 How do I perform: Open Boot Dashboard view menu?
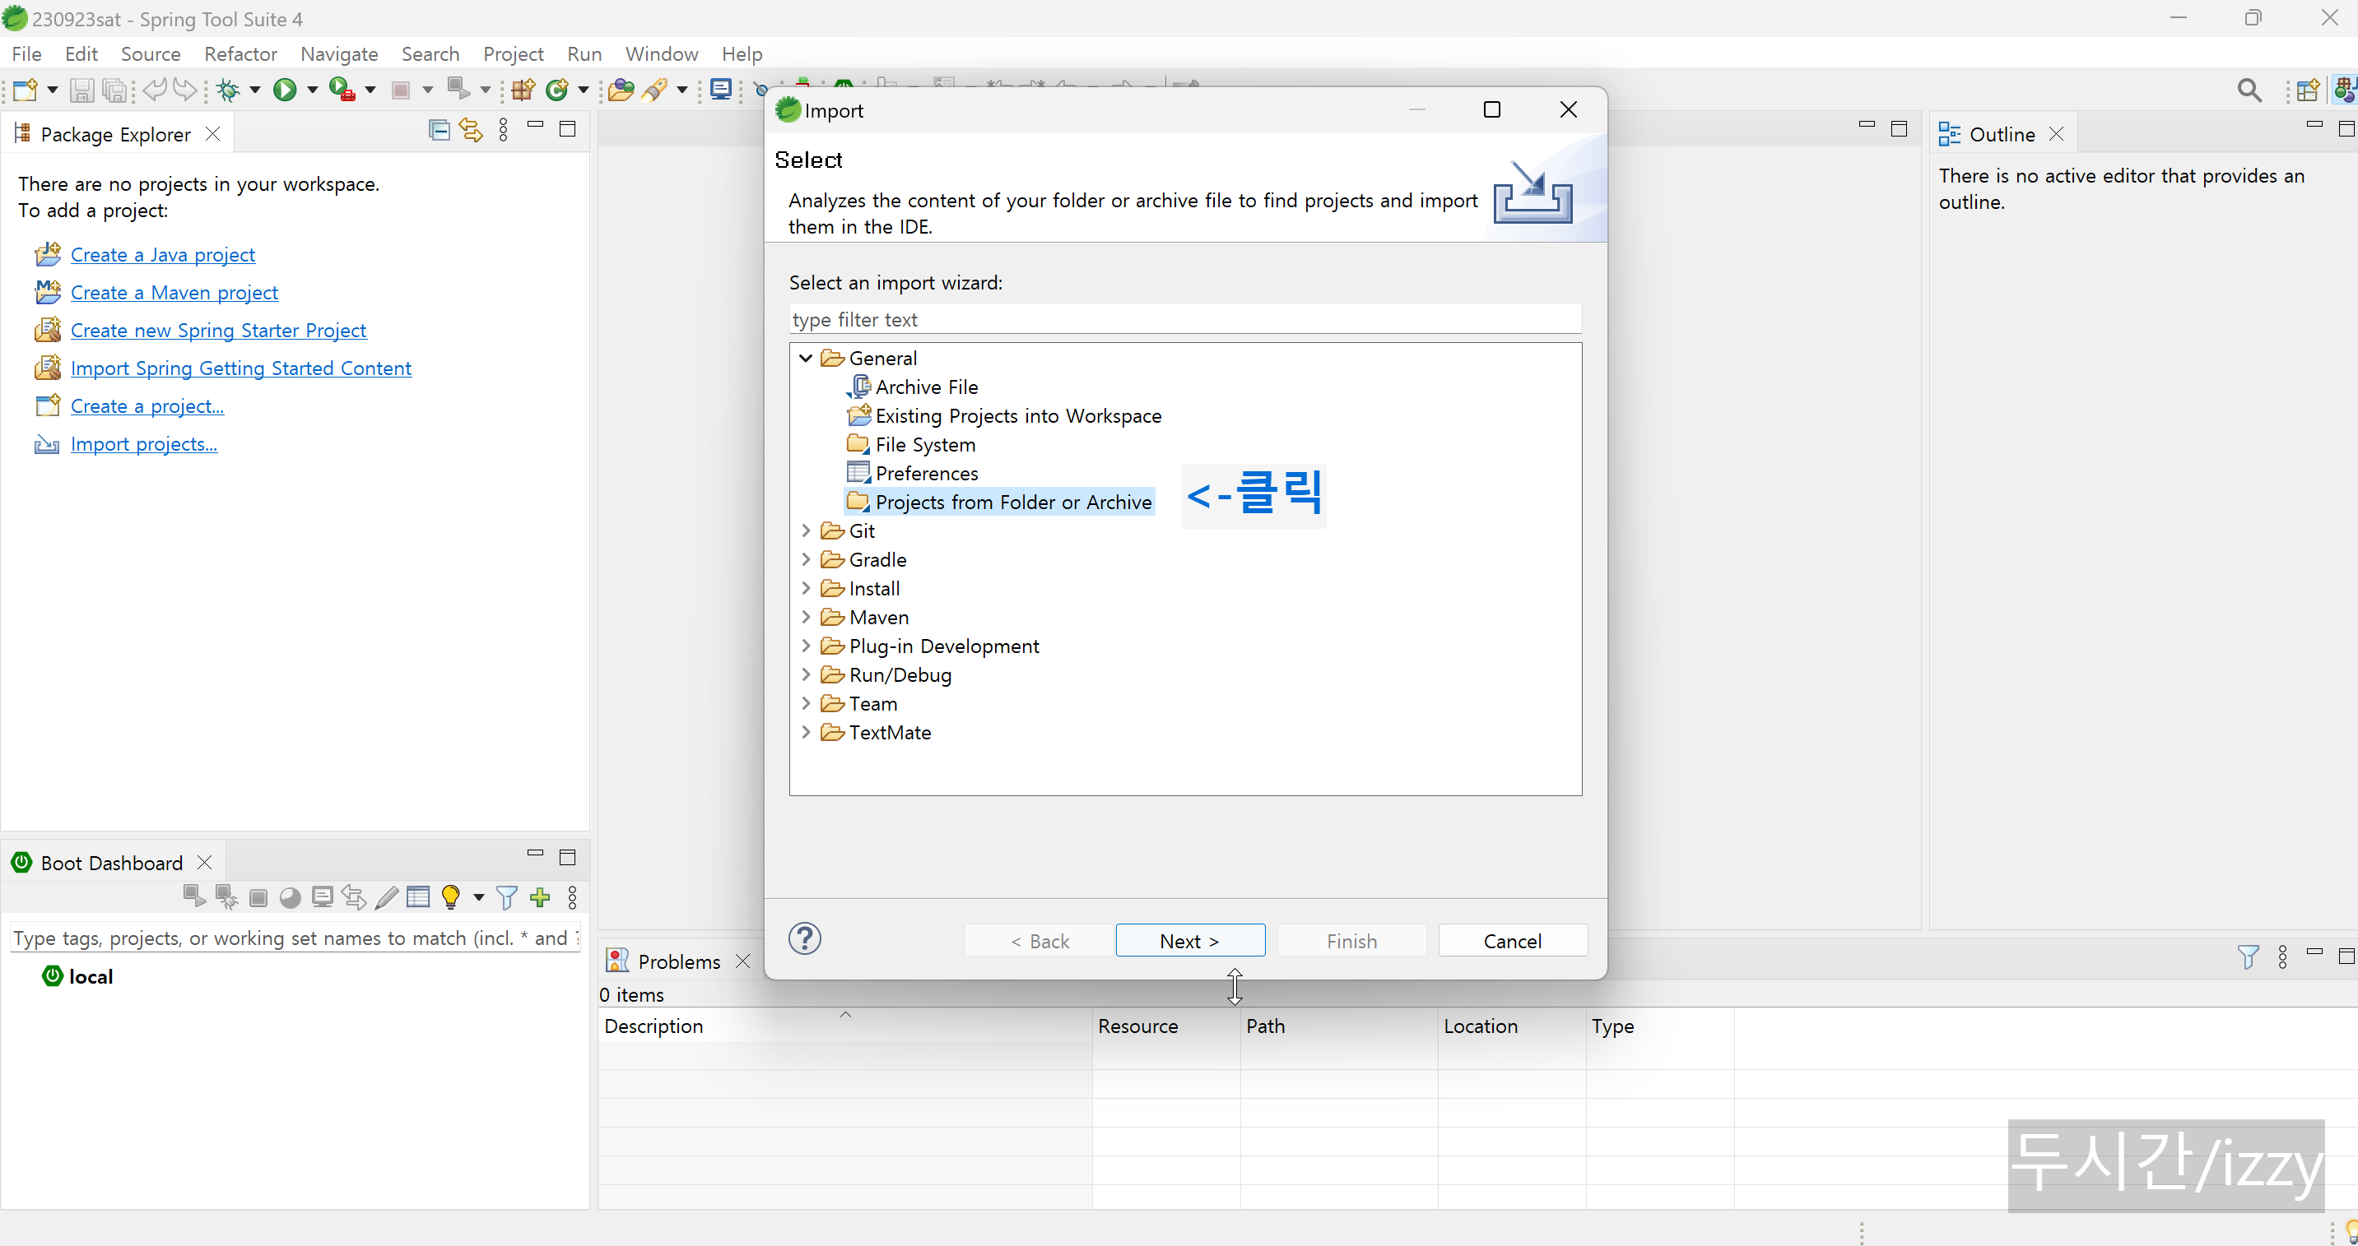click(x=573, y=897)
